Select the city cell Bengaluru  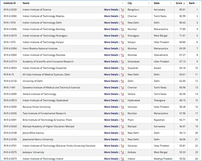133,10
